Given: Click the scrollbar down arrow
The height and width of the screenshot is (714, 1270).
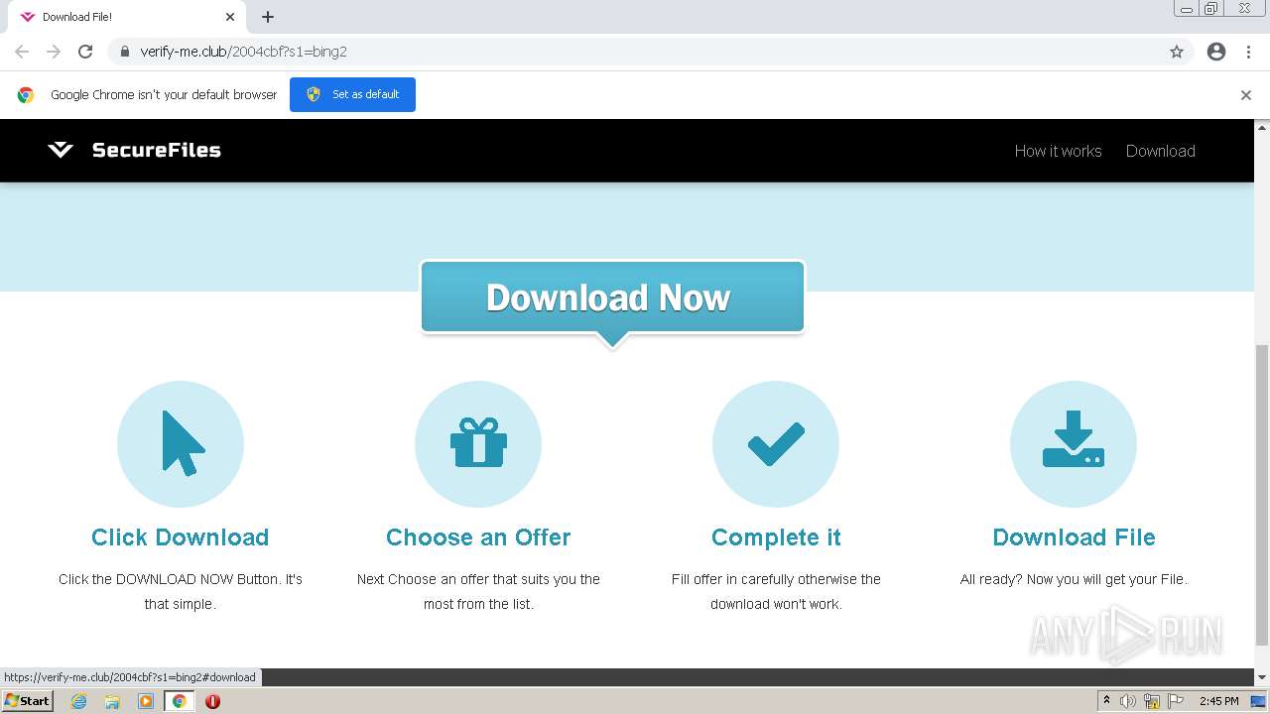Looking at the screenshot, I should [1262, 677].
